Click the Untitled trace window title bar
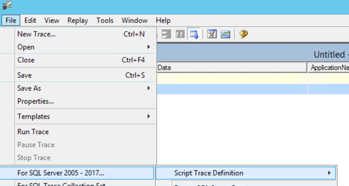This screenshot has width=349, height=186. point(253,53)
